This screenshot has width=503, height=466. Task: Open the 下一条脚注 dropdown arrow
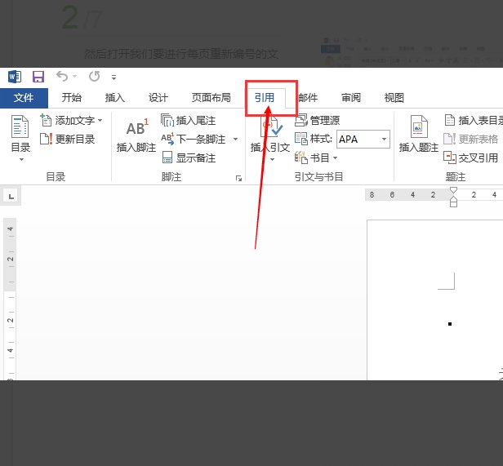235,140
